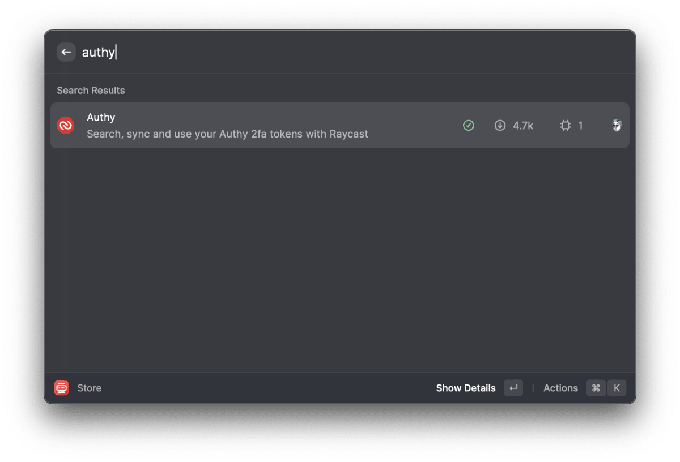This screenshot has height=462, width=680.
Task: Click the return key icon beside Show Details
Action: [513, 388]
